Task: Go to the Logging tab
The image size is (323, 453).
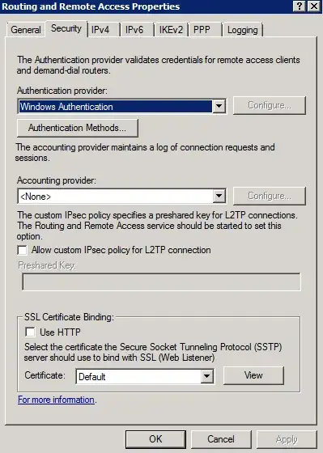Action: pos(242,30)
